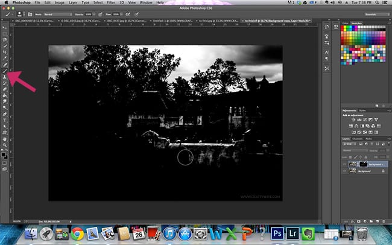
Task: Hide the Background copy layer
Action: [344, 164]
